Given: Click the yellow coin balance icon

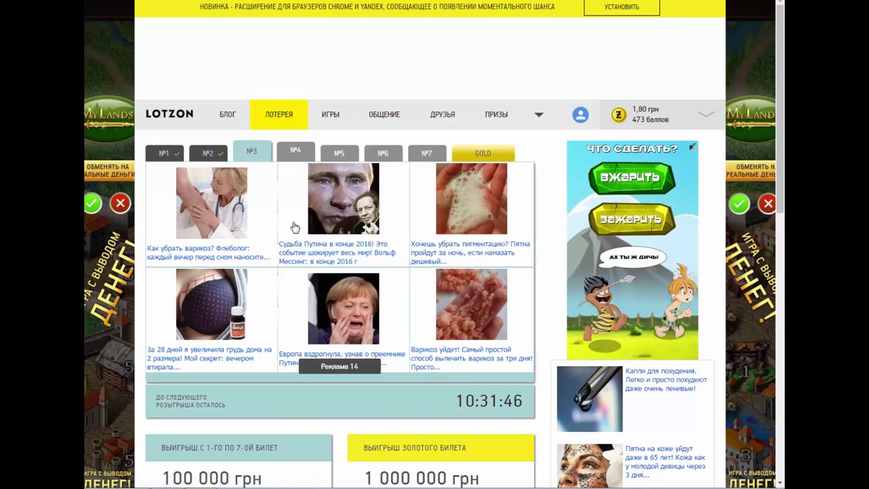Looking at the screenshot, I should pos(618,115).
